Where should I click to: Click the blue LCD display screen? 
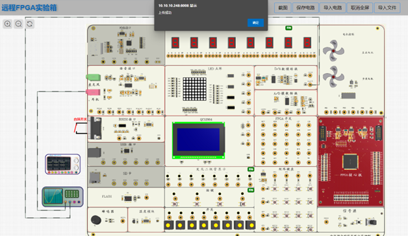tap(198, 139)
